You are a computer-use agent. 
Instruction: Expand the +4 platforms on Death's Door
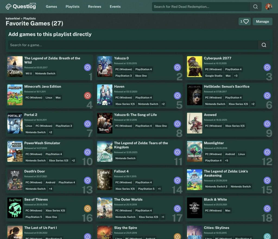point(50,189)
